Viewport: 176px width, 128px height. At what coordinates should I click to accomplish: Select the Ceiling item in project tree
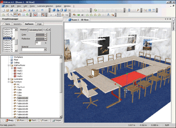click(x=17, y=62)
